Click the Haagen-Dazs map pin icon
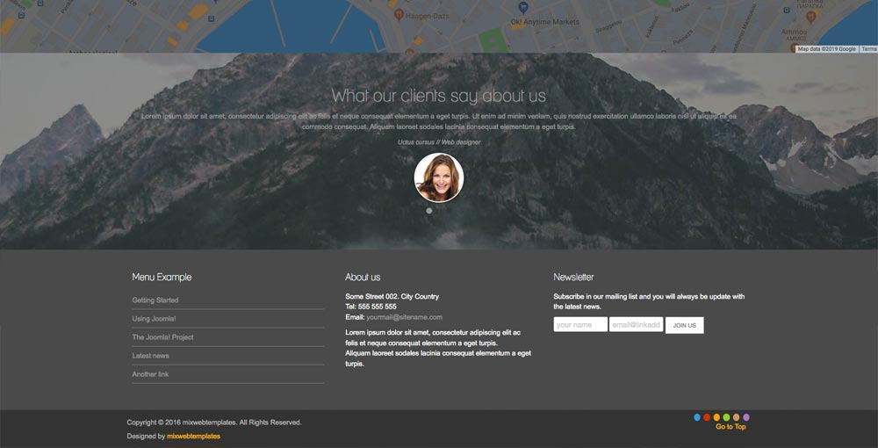The height and width of the screenshot is (448, 878). 399,15
